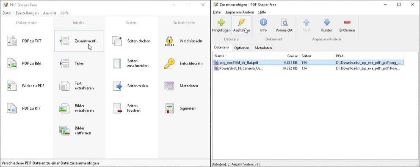Sort file list by Seiten column
The height and width of the screenshot is (167, 420).
click(317, 56)
